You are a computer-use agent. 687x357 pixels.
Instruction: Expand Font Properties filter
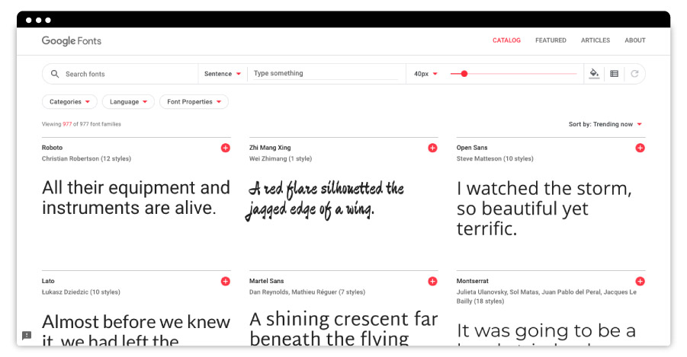[194, 101]
